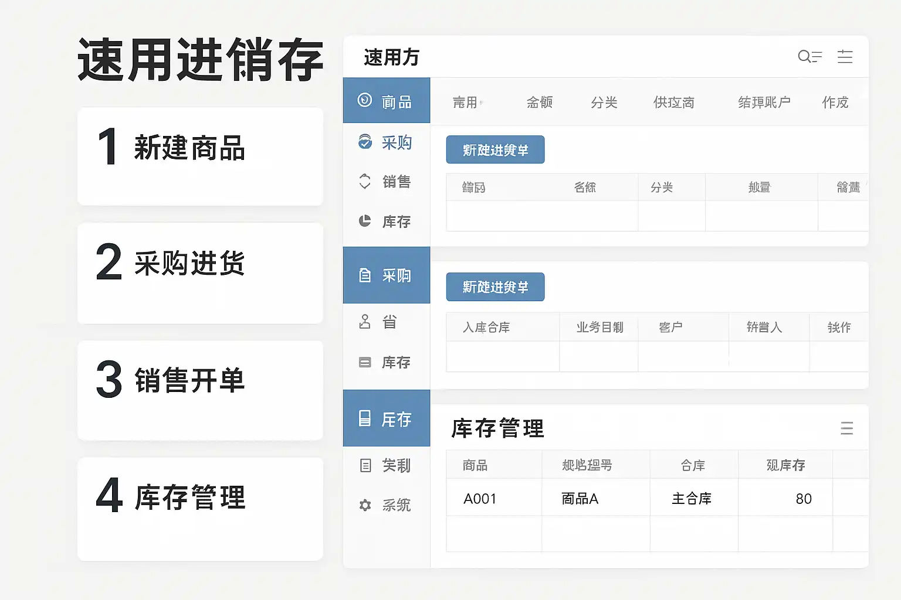Select the step 4 库存管理 card

(200, 509)
